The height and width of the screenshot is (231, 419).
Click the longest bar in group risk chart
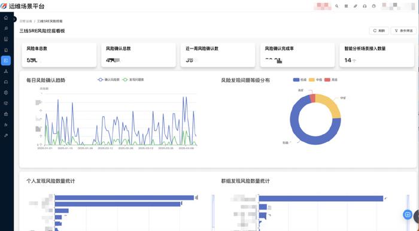pyautogui.click(x=321, y=199)
